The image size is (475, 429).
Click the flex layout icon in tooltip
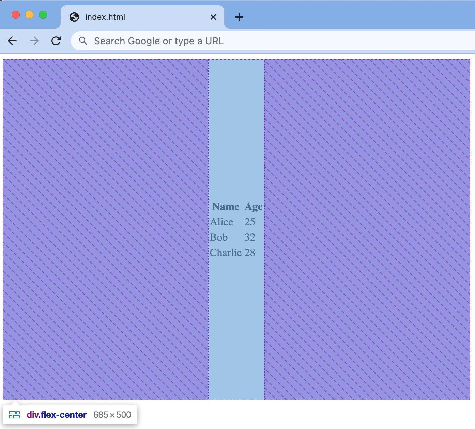[14, 415]
